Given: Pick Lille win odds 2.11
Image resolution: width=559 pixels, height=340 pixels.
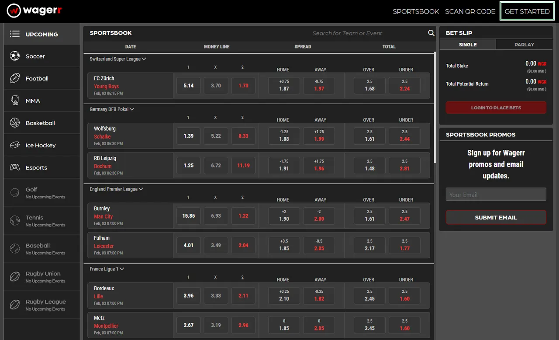Looking at the screenshot, I should (243, 296).
